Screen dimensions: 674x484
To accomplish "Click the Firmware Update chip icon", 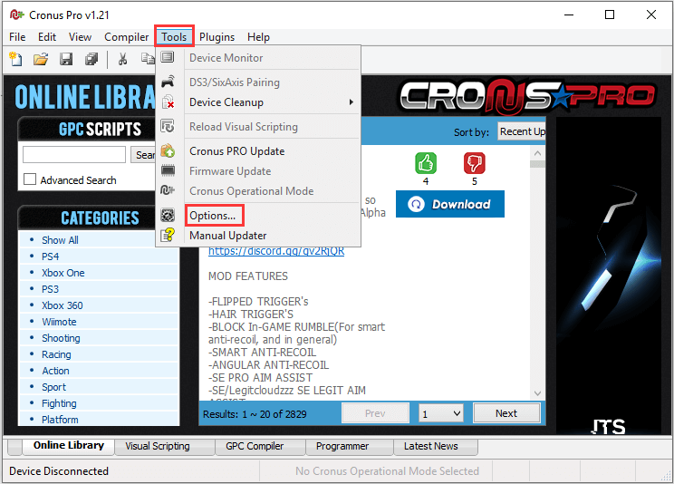I will [x=168, y=170].
